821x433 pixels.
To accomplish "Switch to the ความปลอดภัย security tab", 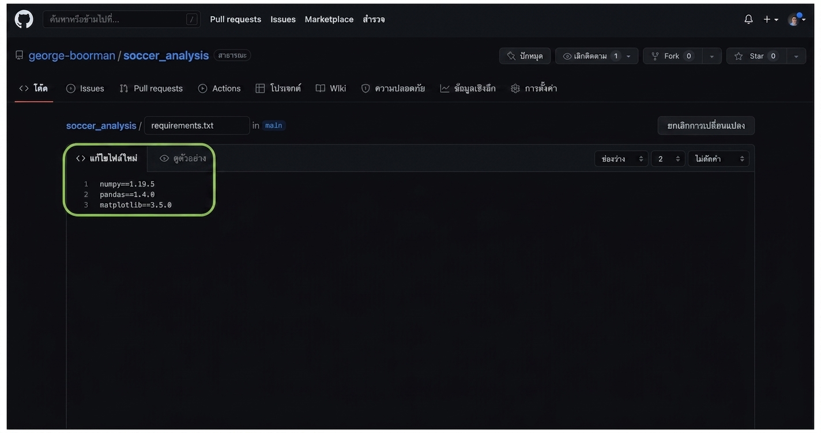I will [x=393, y=88].
